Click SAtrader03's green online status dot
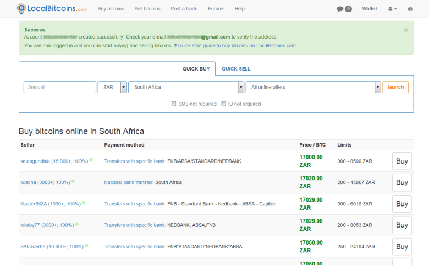This screenshot has width=429, height=265. 87,245
